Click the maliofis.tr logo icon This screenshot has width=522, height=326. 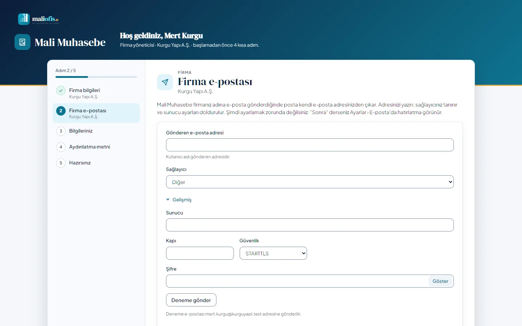pos(24,19)
